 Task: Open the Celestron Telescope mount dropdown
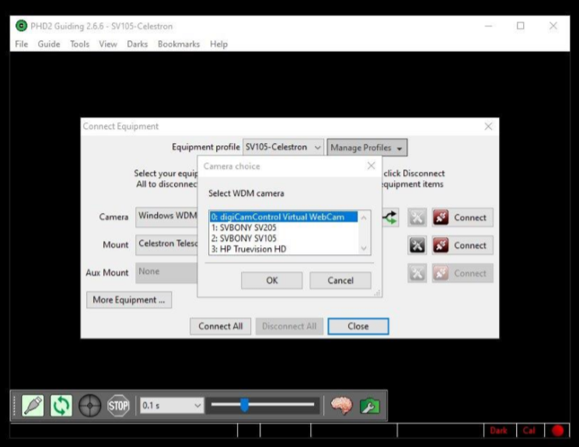[167, 245]
